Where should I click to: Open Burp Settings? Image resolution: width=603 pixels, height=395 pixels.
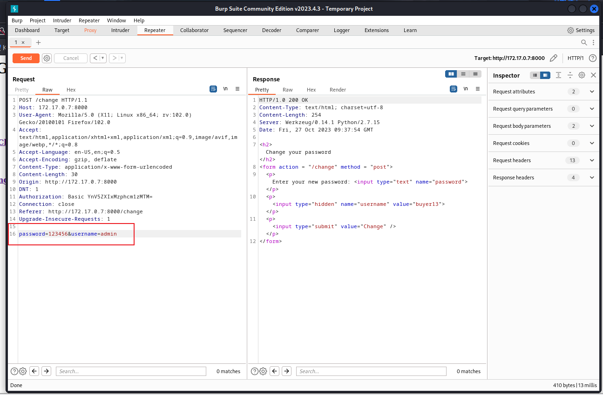pyautogui.click(x=581, y=30)
